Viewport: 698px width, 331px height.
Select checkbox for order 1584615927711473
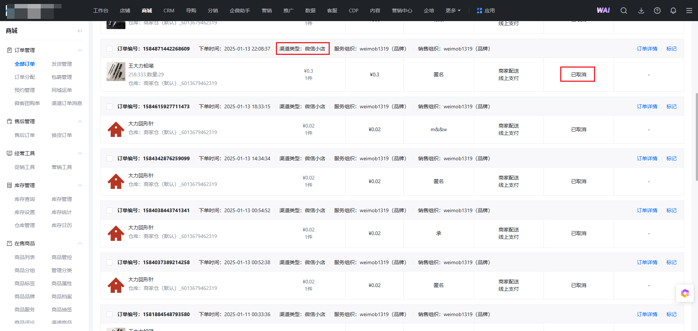pos(109,106)
